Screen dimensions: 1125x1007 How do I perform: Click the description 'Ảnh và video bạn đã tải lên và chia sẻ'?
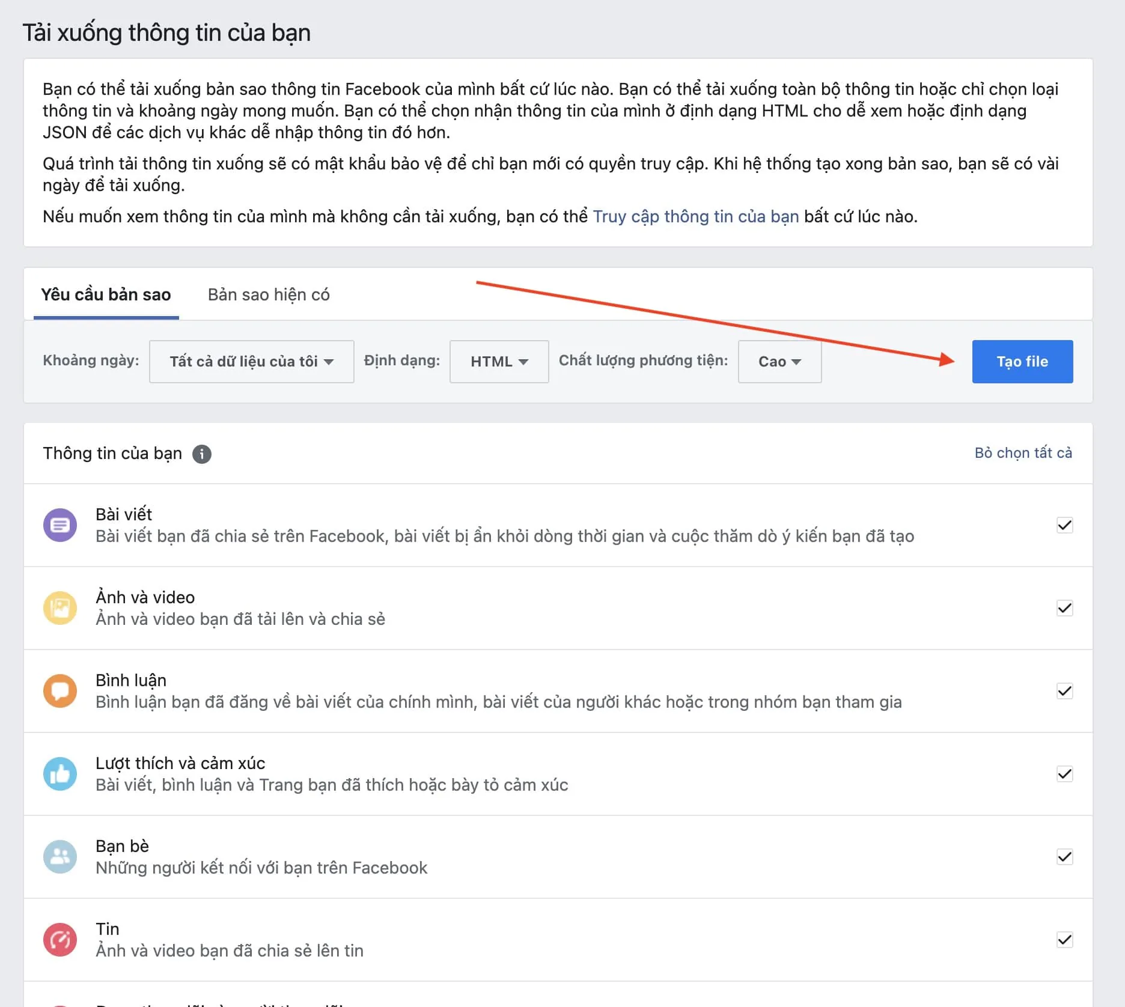point(240,619)
